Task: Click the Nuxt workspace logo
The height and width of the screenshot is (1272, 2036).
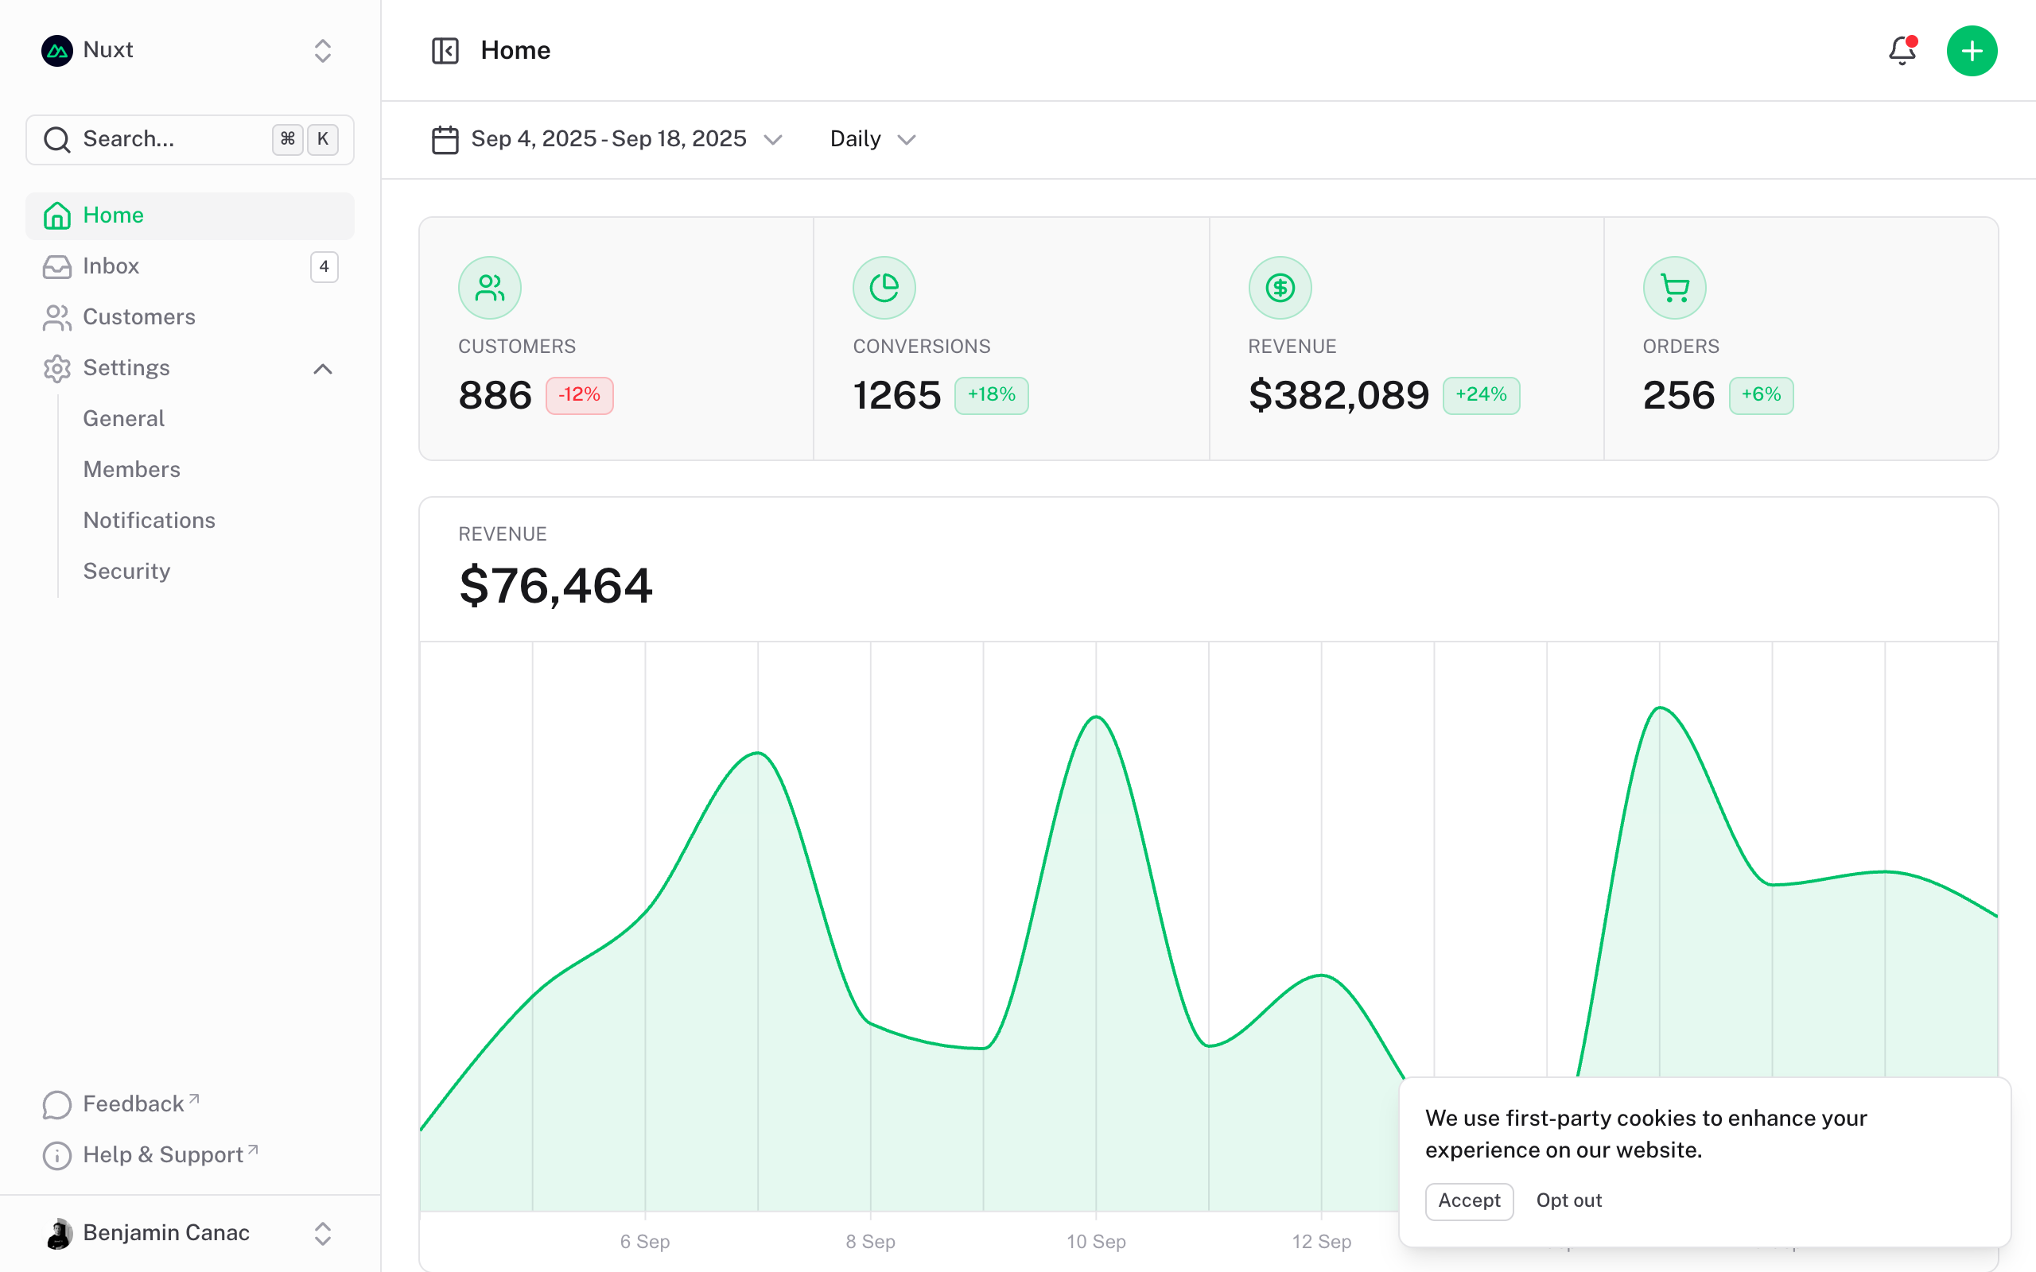Action: point(56,50)
